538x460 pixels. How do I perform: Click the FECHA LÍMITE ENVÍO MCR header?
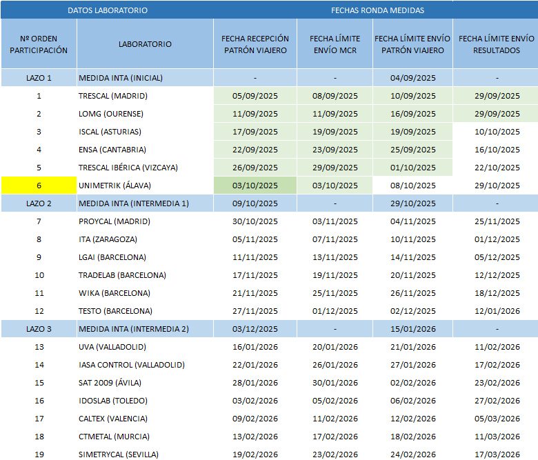pos(335,44)
